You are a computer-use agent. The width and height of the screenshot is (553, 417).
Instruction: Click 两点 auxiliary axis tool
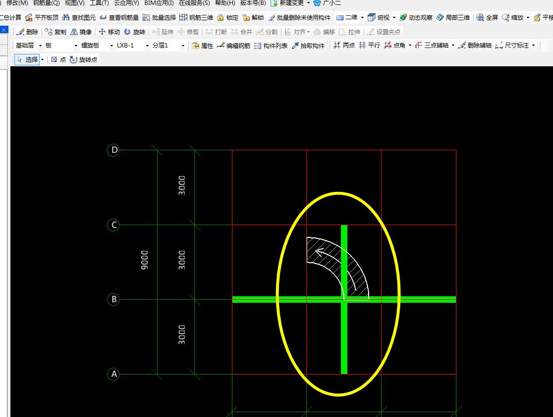coord(344,46)
